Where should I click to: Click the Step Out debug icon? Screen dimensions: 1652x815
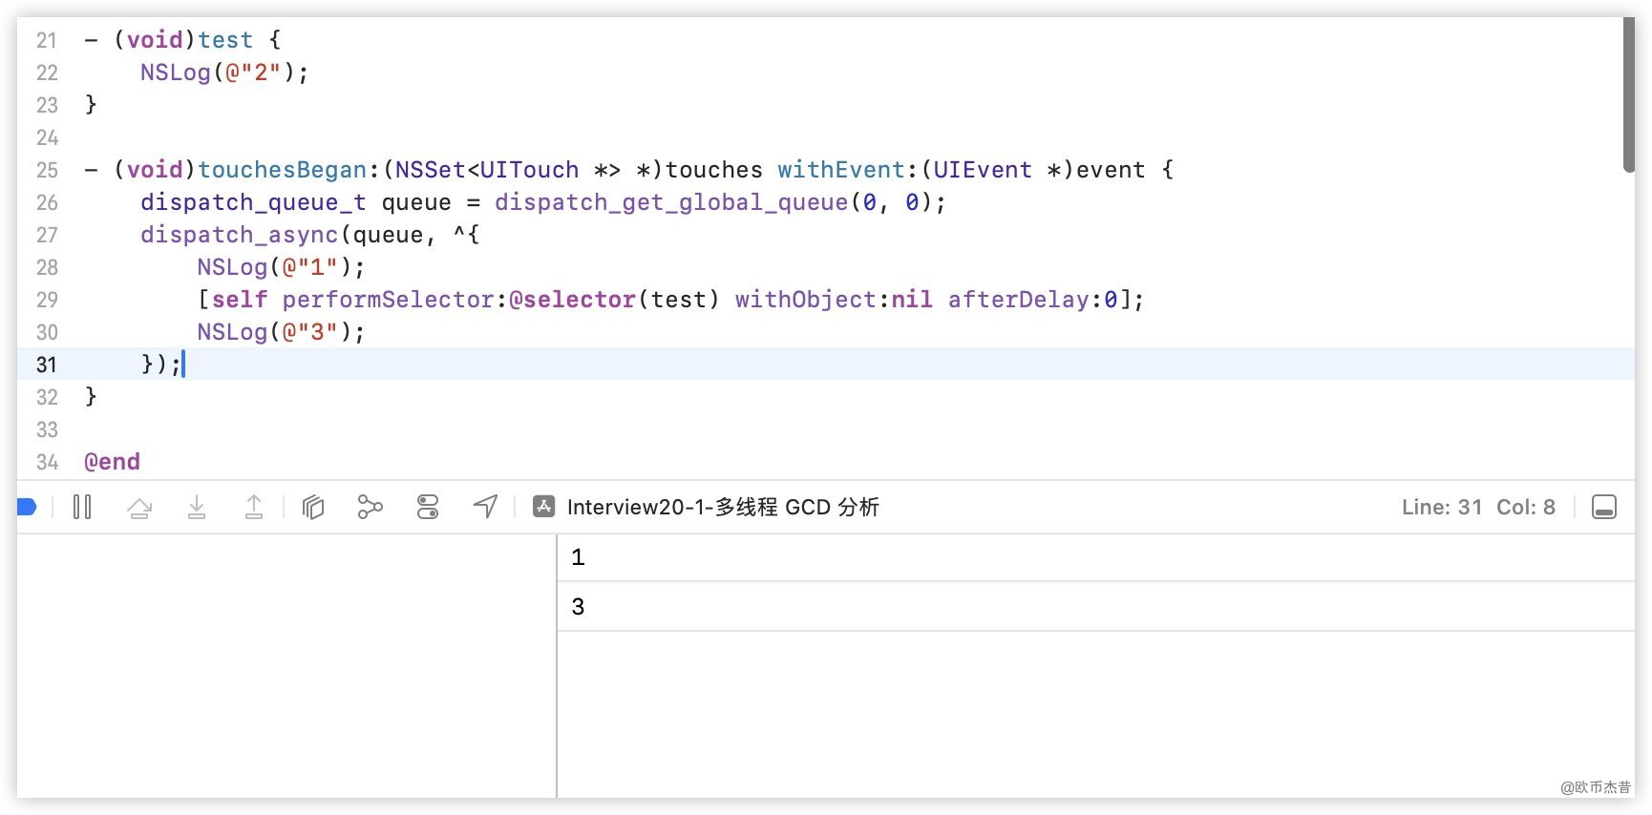pyautogui.click(x=254, y=507)
